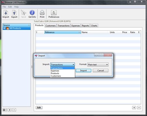Cancel the Import dialog
Viewport: 147px width, 116px height.
tap(101, 71)
